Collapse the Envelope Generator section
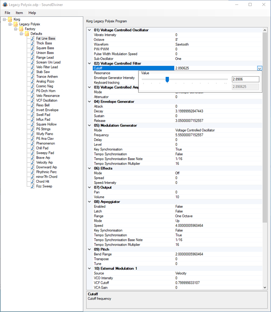This screenshot has height=312, width=271. (x=89, y=101)
